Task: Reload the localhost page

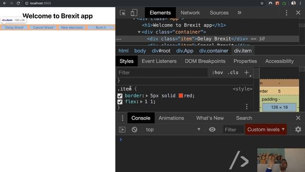Action: (18, 3)
